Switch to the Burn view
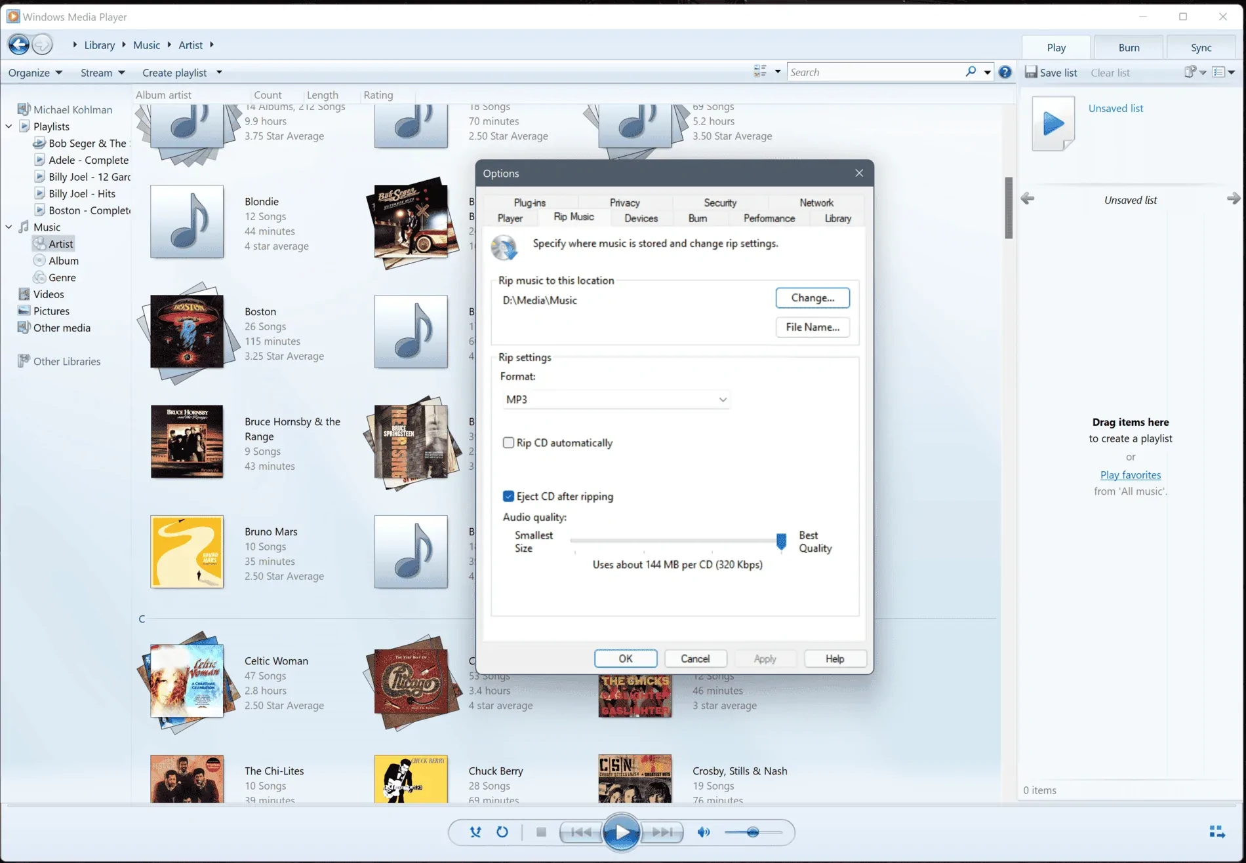The height and width of the screenshot is (863, 1246). click(x=1128, y=47)
